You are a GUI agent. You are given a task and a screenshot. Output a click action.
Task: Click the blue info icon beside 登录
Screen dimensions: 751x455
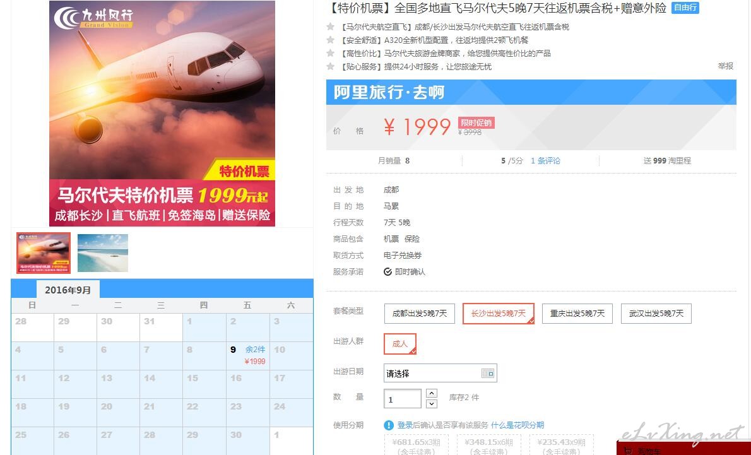pyautogui.click(x=389, y=425)
